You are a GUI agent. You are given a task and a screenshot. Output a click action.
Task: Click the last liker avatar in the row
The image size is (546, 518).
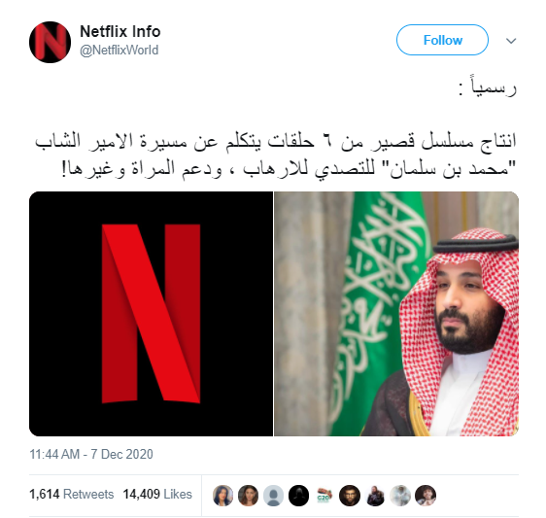point(426,495)
